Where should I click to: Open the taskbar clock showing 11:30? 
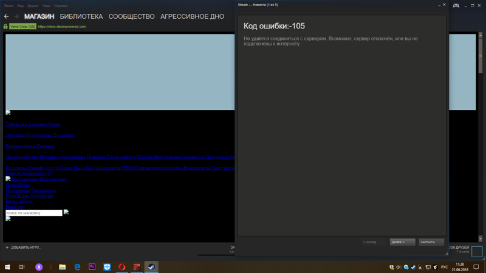(460, 267)
